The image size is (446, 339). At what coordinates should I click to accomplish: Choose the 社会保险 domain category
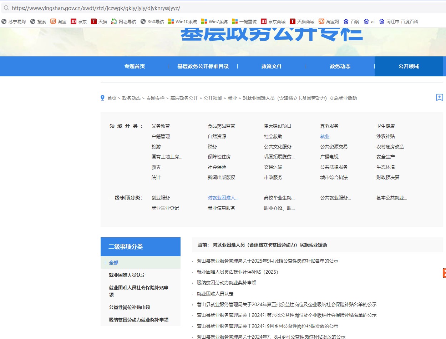click(x=217, y=167)
